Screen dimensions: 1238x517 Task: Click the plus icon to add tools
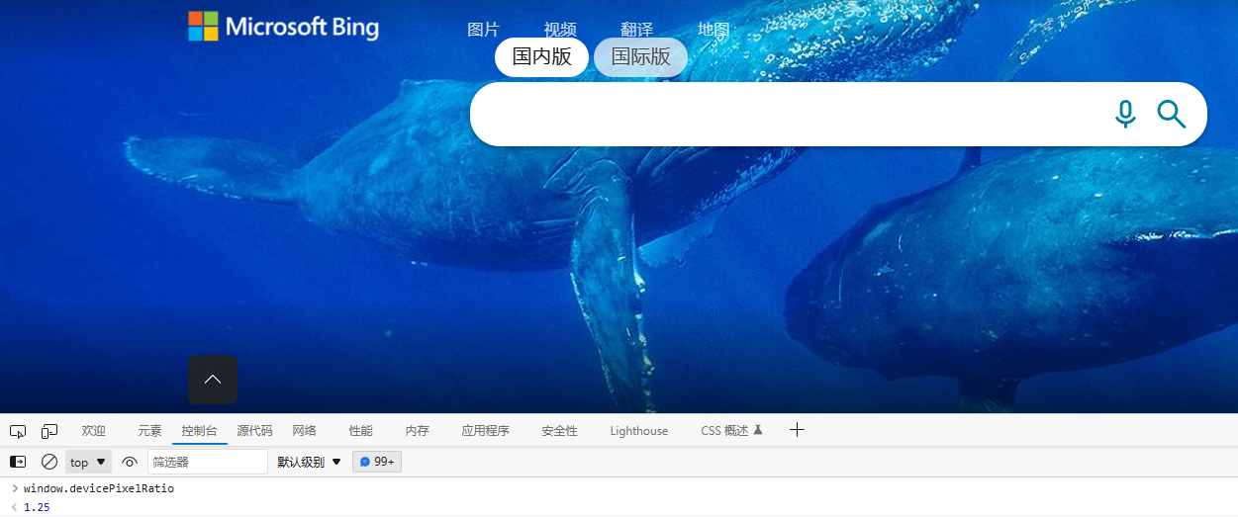pyautogui.click(x=797, y=430)
